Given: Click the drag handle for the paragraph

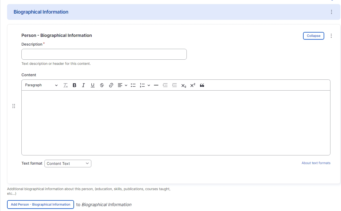Looking at the screenshot, I should [14, 106].
